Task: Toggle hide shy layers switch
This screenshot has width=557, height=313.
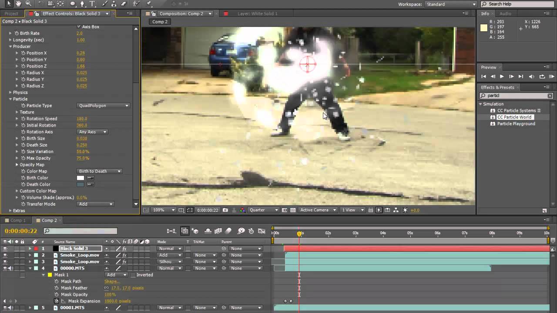Action: (x=208, y=231)
